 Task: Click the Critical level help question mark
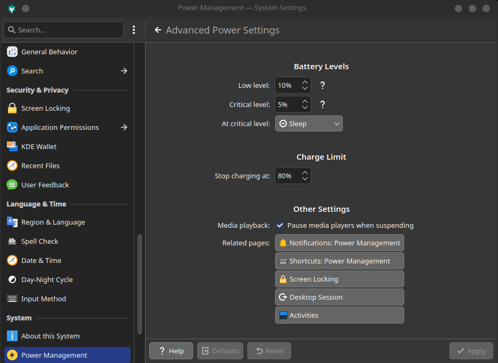click(322, 104)
